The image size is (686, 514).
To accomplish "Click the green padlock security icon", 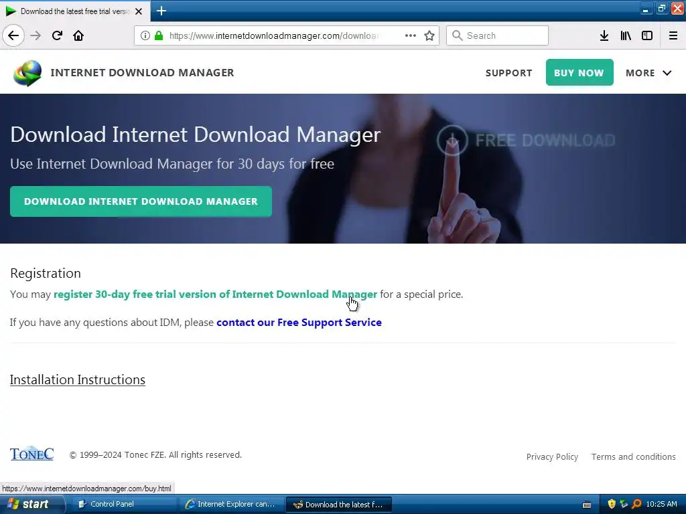I will tap(159, 35).
